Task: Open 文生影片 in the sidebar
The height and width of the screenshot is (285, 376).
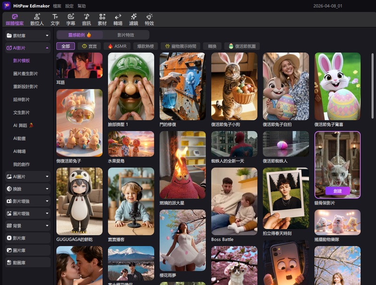Action: pyautogui.click(x=22, y=113)
